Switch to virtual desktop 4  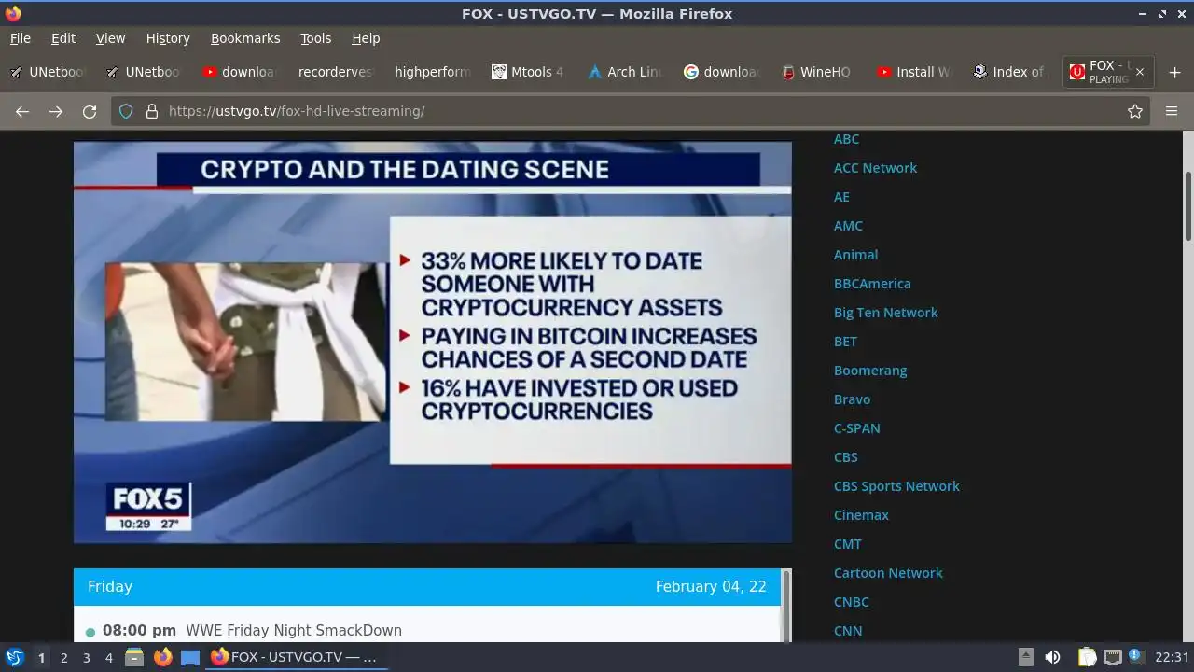point(108,658)
